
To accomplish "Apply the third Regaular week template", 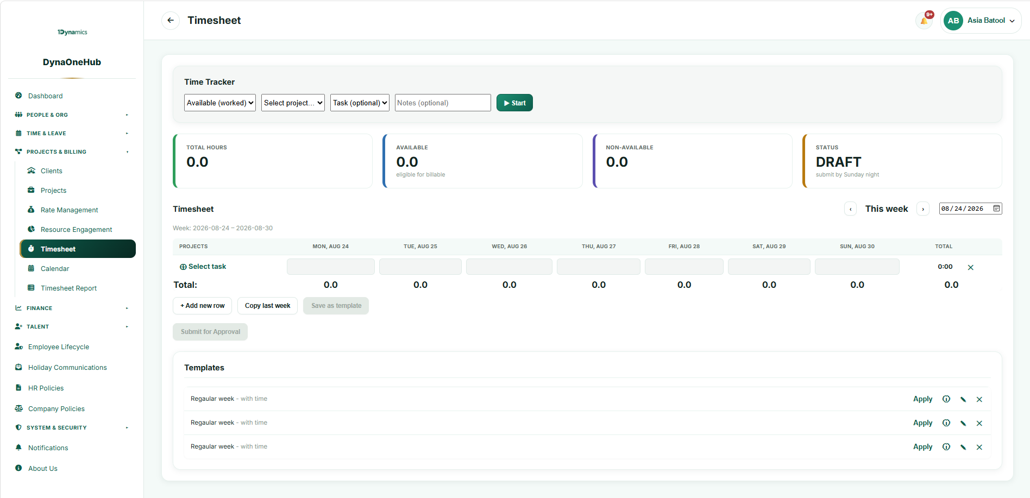I will [922, 447].
